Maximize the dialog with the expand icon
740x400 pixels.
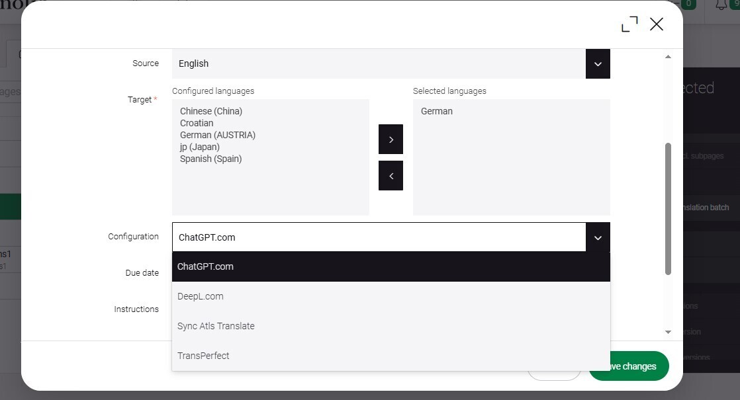pos(629,24)
